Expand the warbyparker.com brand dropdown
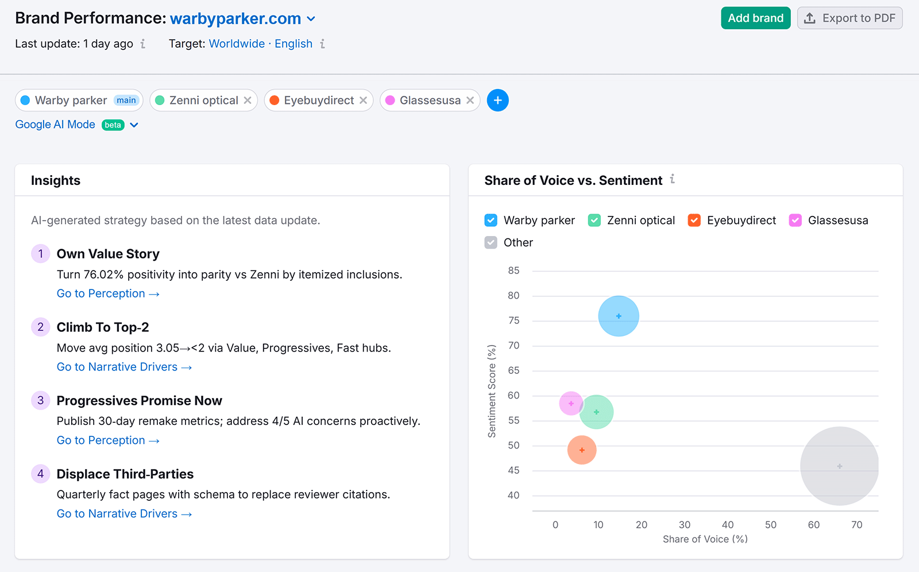919x572 pixels. pos(311,18)
